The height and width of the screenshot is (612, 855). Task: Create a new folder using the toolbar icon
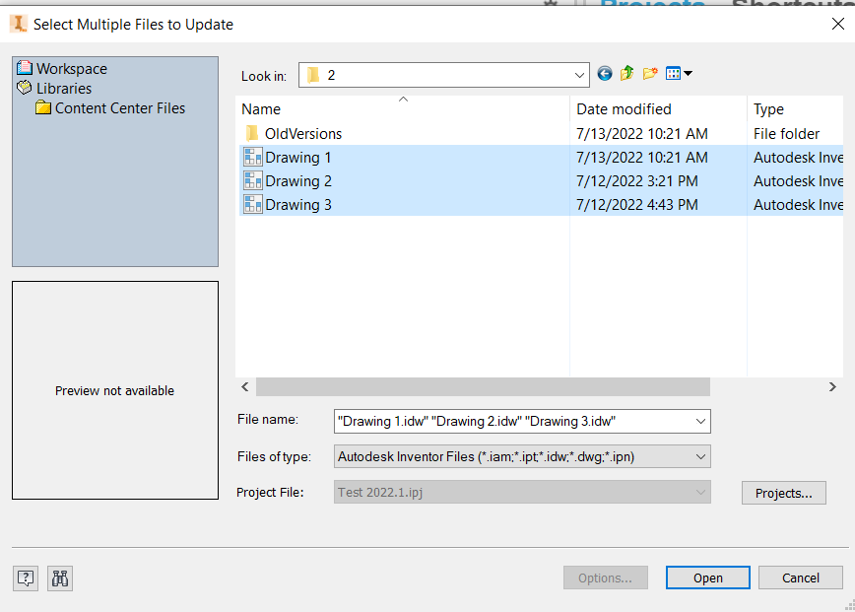649,73
